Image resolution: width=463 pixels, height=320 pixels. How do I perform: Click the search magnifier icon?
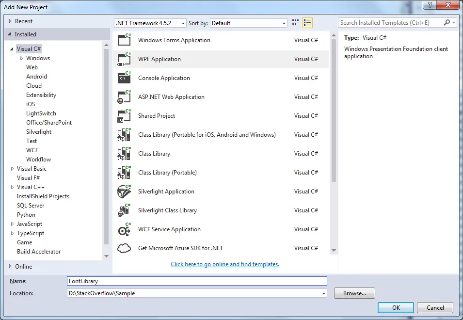click(x=447, y=22)
